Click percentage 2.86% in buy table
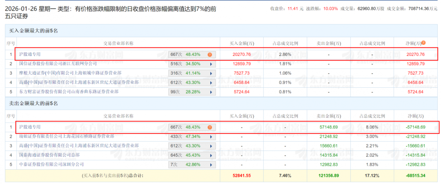The image size is (441, 184). coord(285,55)
